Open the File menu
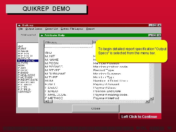The height and width of the screenshot is (132, 176). 21,29
